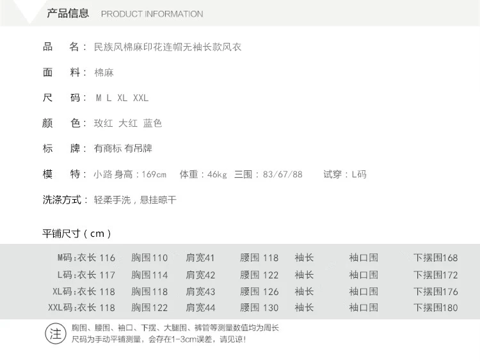Click note line about 1-3cm误差
Screen dimensions: 480x361
tap(159, 339)
